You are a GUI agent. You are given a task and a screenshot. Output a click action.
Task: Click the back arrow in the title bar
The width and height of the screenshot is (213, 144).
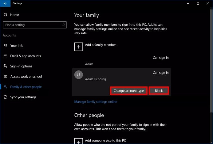(5, 3)
